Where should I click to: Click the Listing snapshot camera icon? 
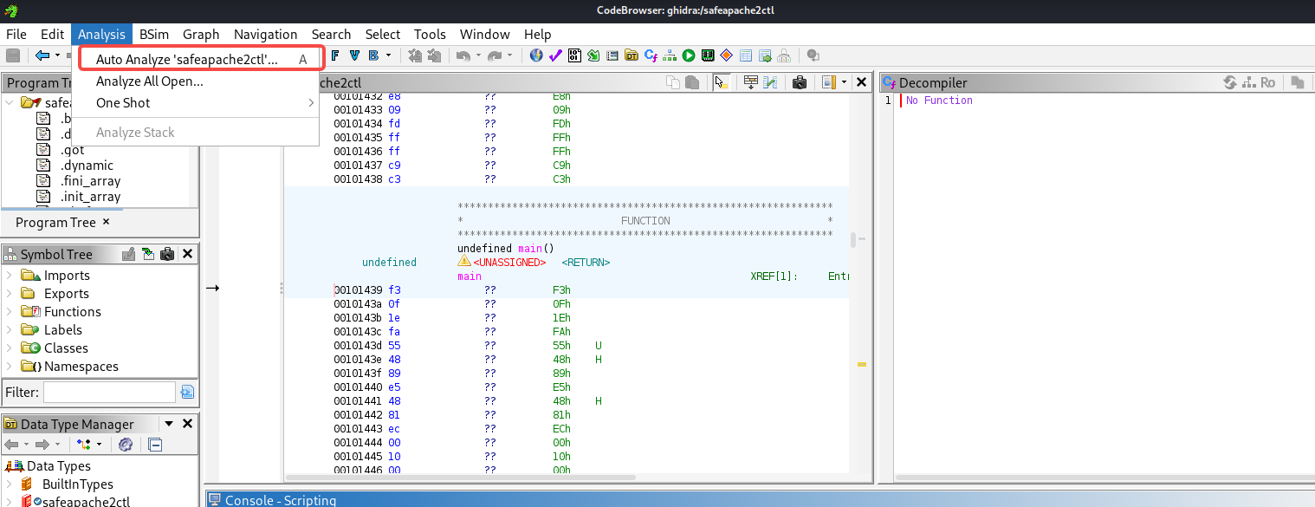800,82
